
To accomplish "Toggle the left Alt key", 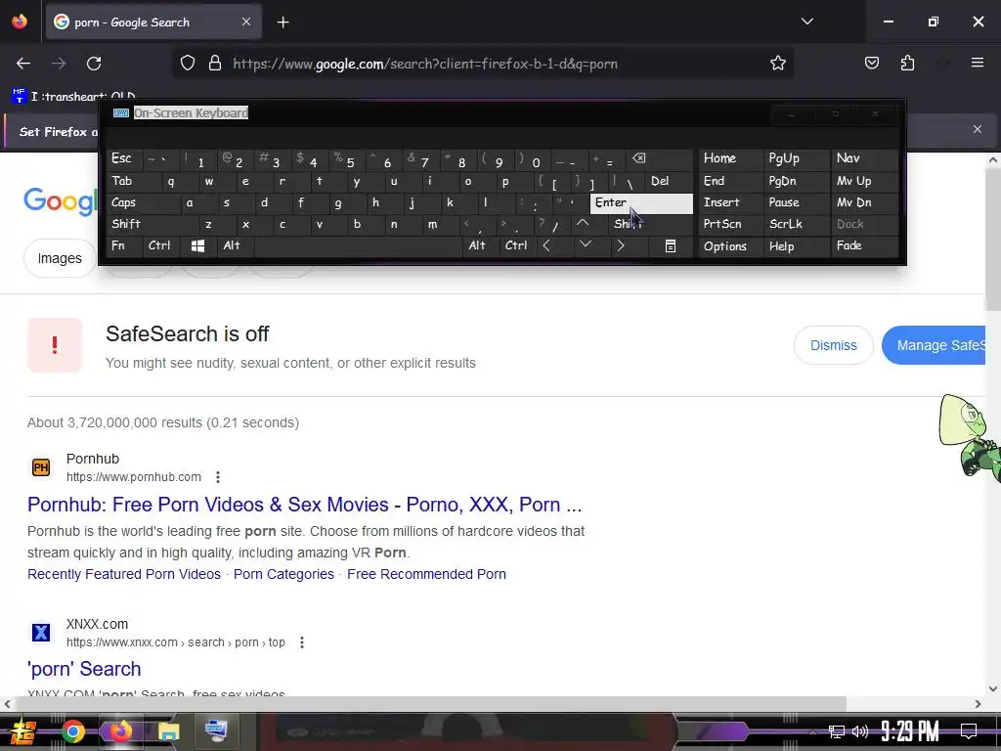I will pos(235,245).
